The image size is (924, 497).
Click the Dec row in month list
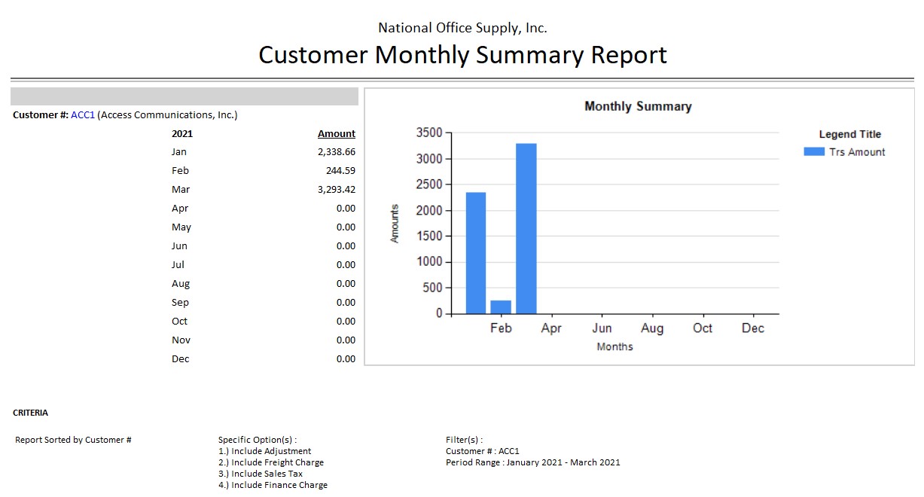[x=181, y=359]
